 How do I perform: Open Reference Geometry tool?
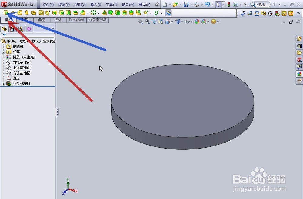(x=146, y=13)
